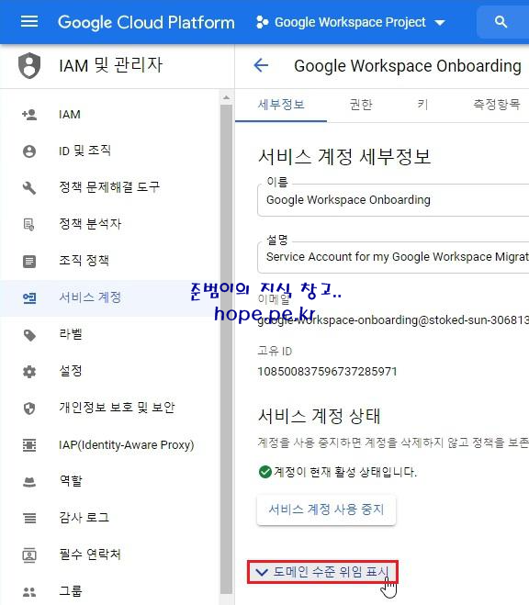Open 감사 로그 menu item

tap(110, 518)
